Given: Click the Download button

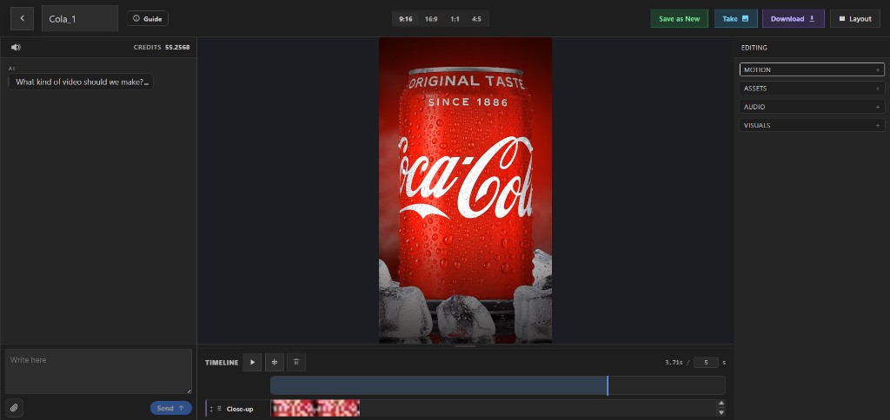Looking at the screenshot, I should [793, 19].
